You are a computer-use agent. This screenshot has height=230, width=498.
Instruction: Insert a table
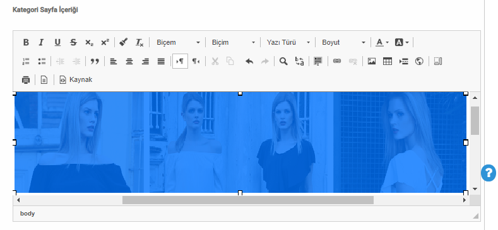pyautogui.click(x=388, y=61)
